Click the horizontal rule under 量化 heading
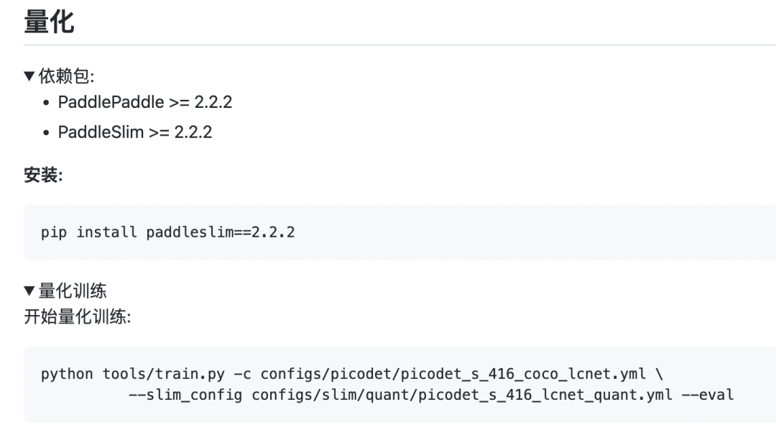776x425 pixels. [x=400, y=45]
